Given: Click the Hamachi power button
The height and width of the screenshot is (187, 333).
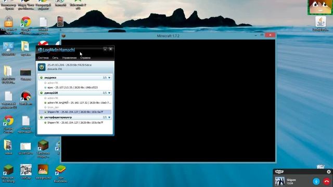Looking at the screenshot, I should coord(42,67).
